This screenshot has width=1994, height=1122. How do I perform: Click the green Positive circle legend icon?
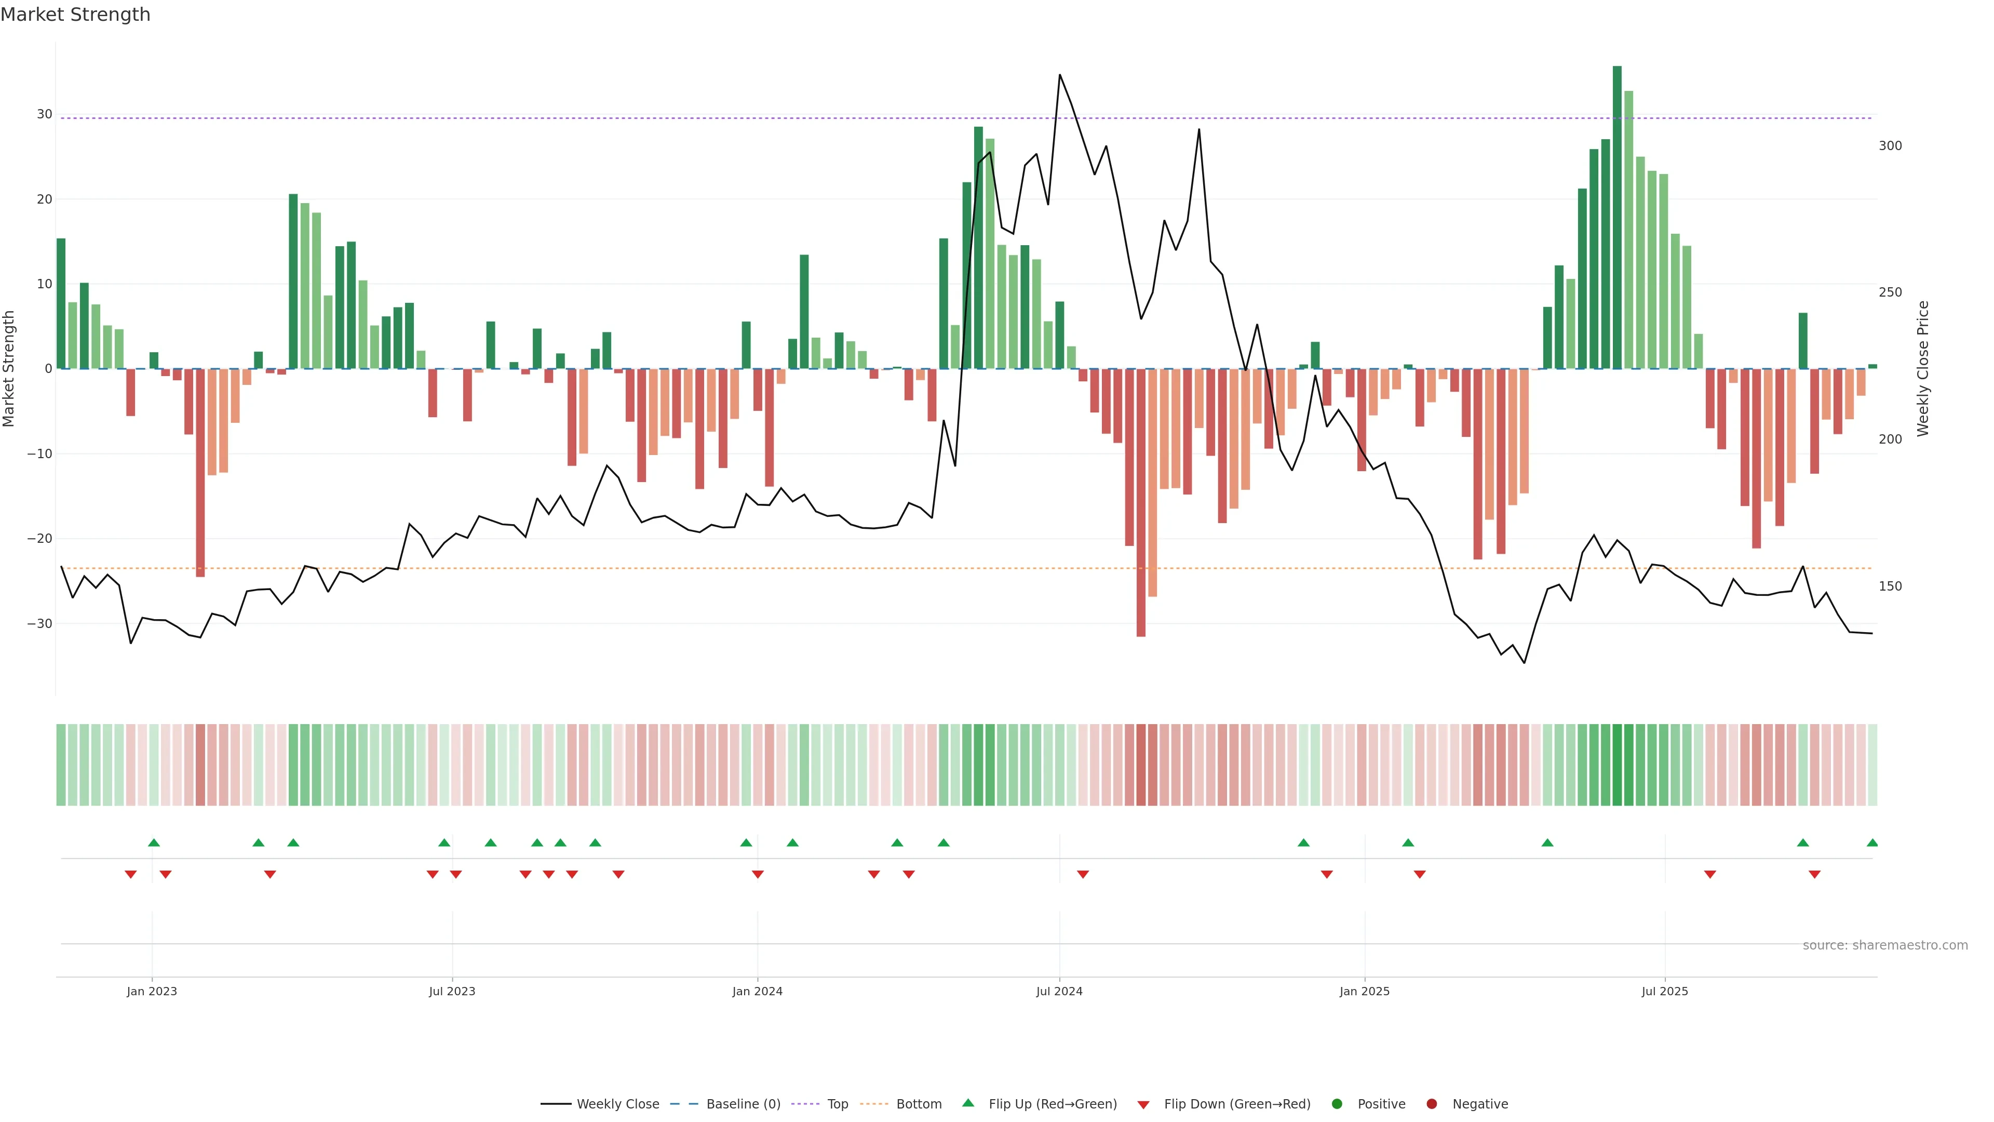coord(1337,1103)
